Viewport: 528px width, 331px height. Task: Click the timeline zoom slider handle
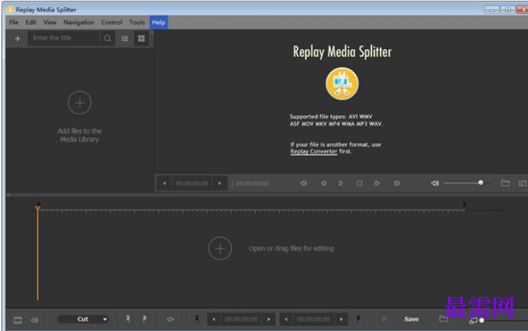(482, 321)
